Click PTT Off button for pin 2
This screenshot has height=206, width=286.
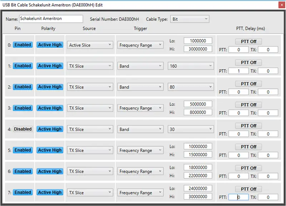[x=248, y=84]
